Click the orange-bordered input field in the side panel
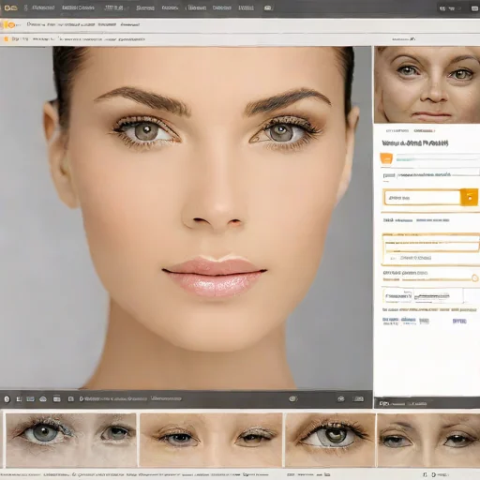 (422, 198)
